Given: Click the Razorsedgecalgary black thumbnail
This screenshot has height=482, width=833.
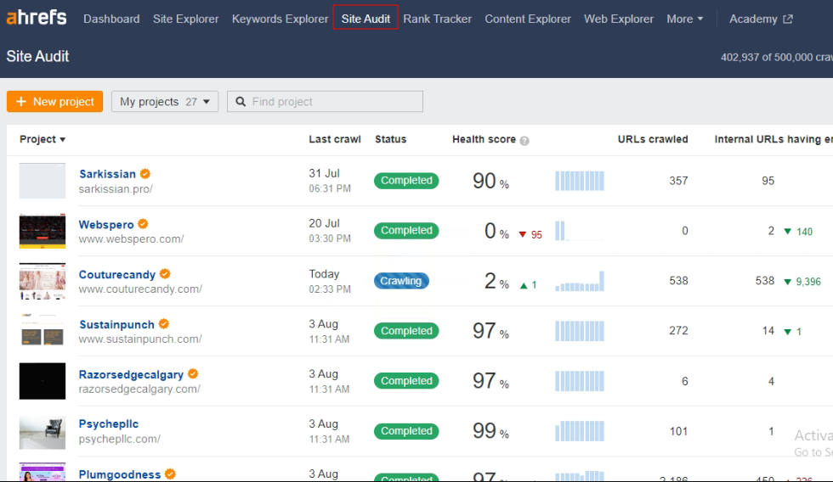Looking at the screenshot, I should coord(42,381).
